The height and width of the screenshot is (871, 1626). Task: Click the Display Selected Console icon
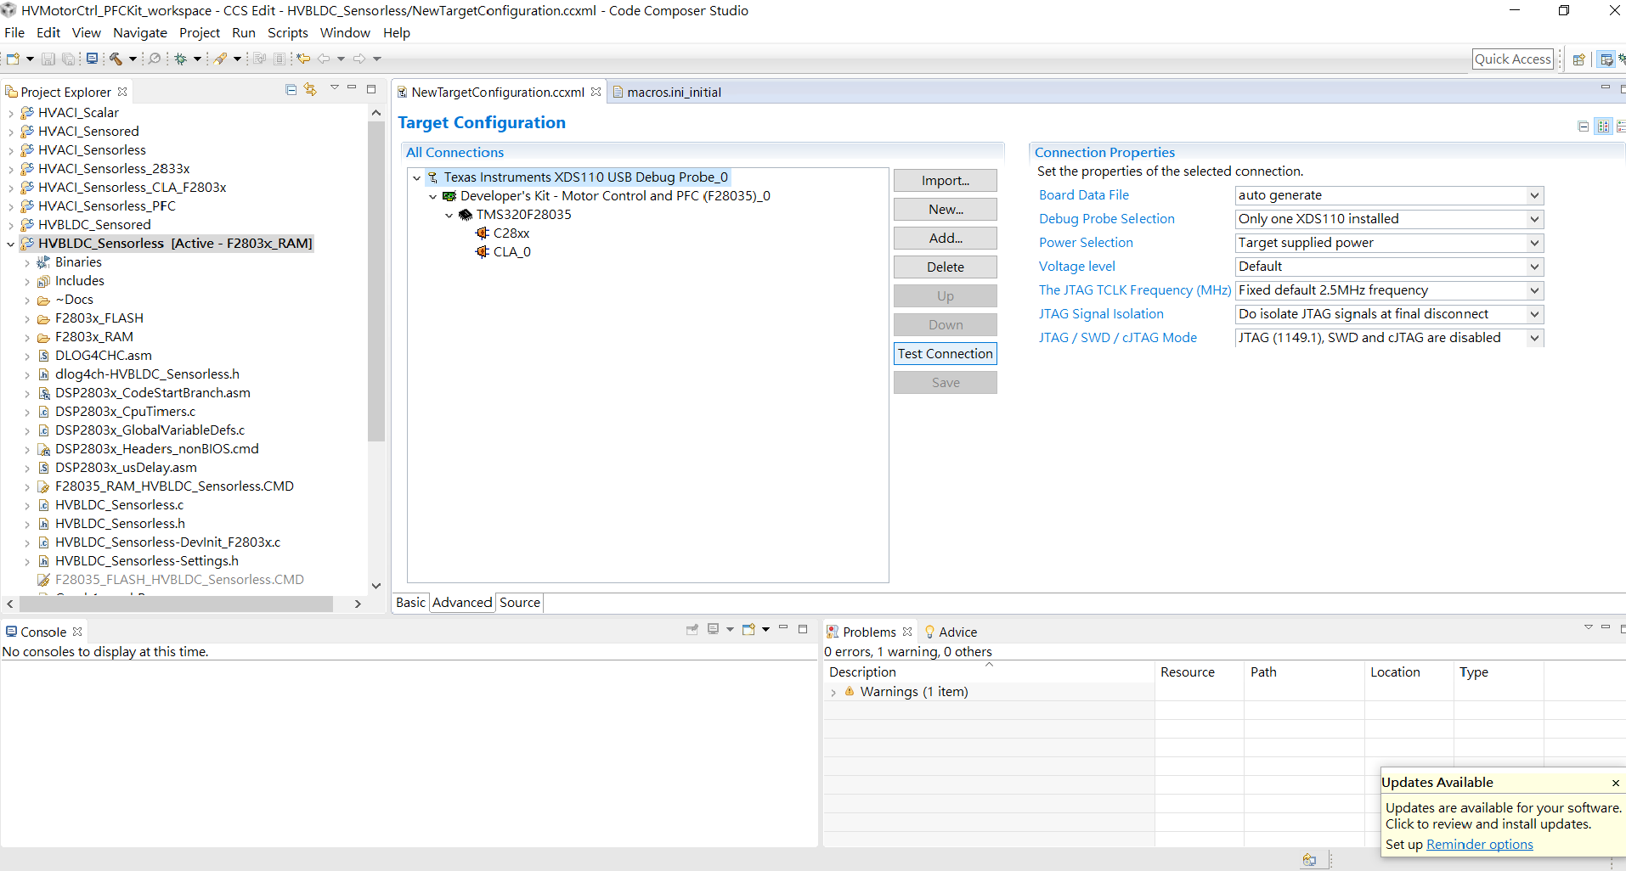click(x=714, y=629)
